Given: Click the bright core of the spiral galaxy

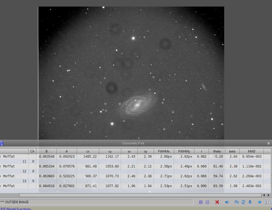Looking at the screenshot, I should click(x=137, y=105).
